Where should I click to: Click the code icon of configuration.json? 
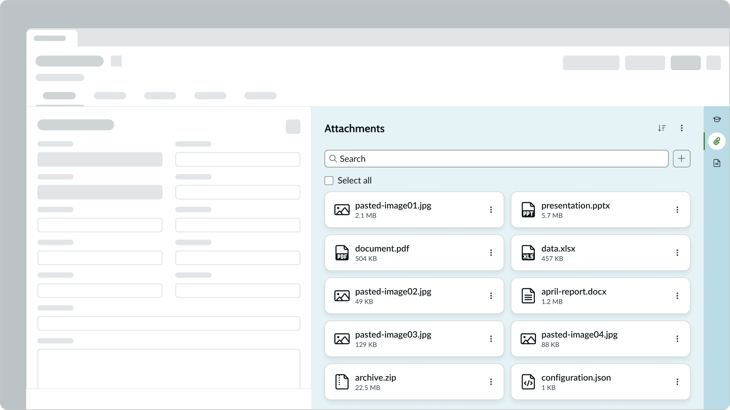pos(528,382)
